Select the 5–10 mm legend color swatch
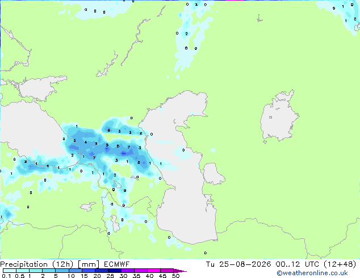 tap(62, 271)
